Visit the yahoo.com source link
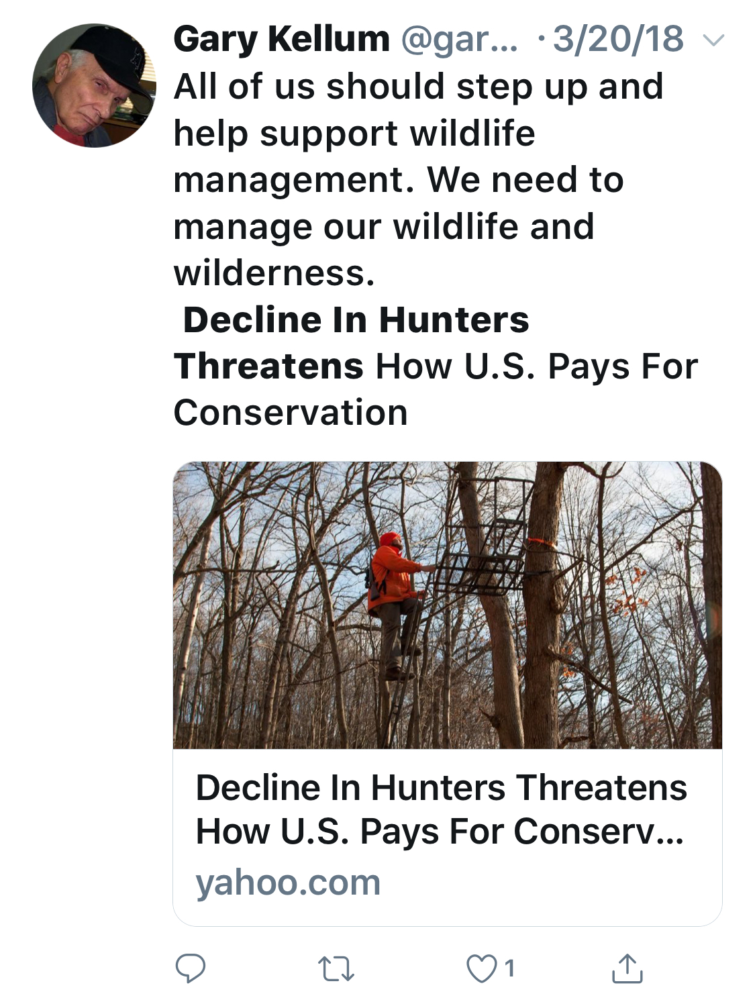This screenshot has width=755, height=1004. 288,882
